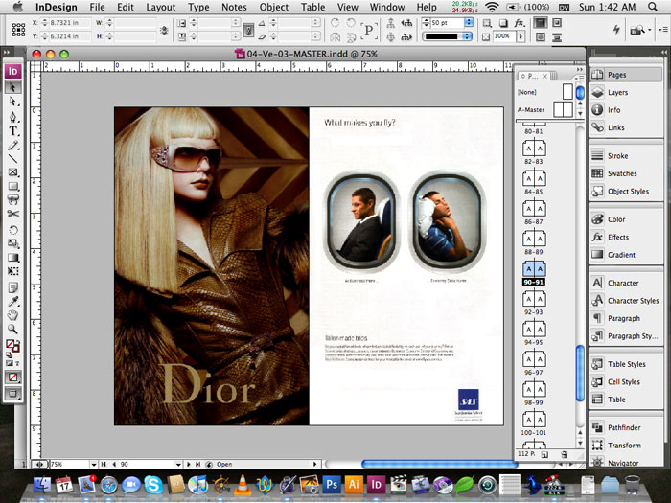Toggle the constrain proportions link icon
The image size is (671, 503).
(163, 31)
